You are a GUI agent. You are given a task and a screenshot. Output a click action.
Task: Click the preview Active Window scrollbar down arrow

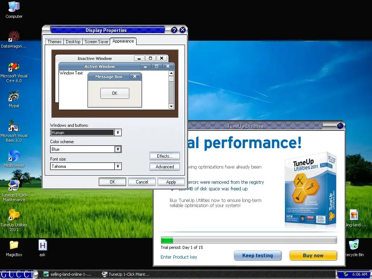click(x=171, y=106)
